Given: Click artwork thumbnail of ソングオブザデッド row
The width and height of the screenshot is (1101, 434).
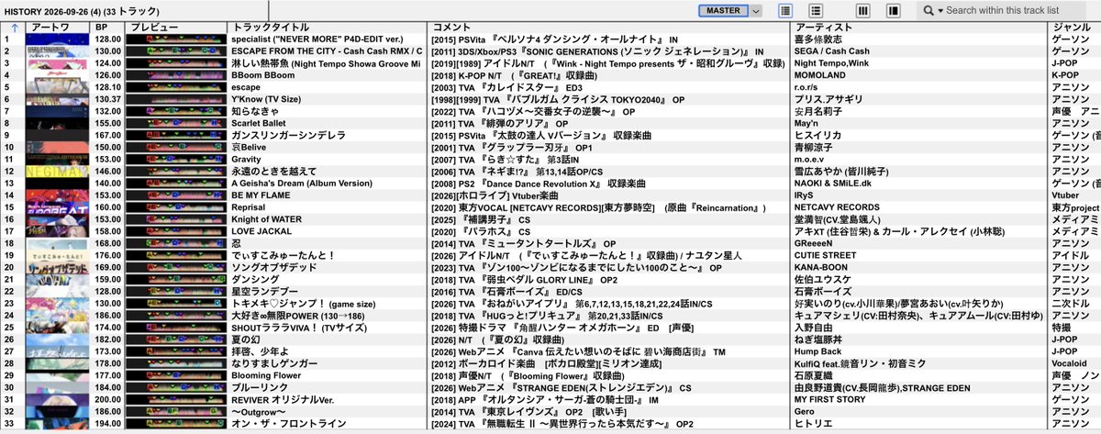Looking at the screenshot, I should click(58, 267).
